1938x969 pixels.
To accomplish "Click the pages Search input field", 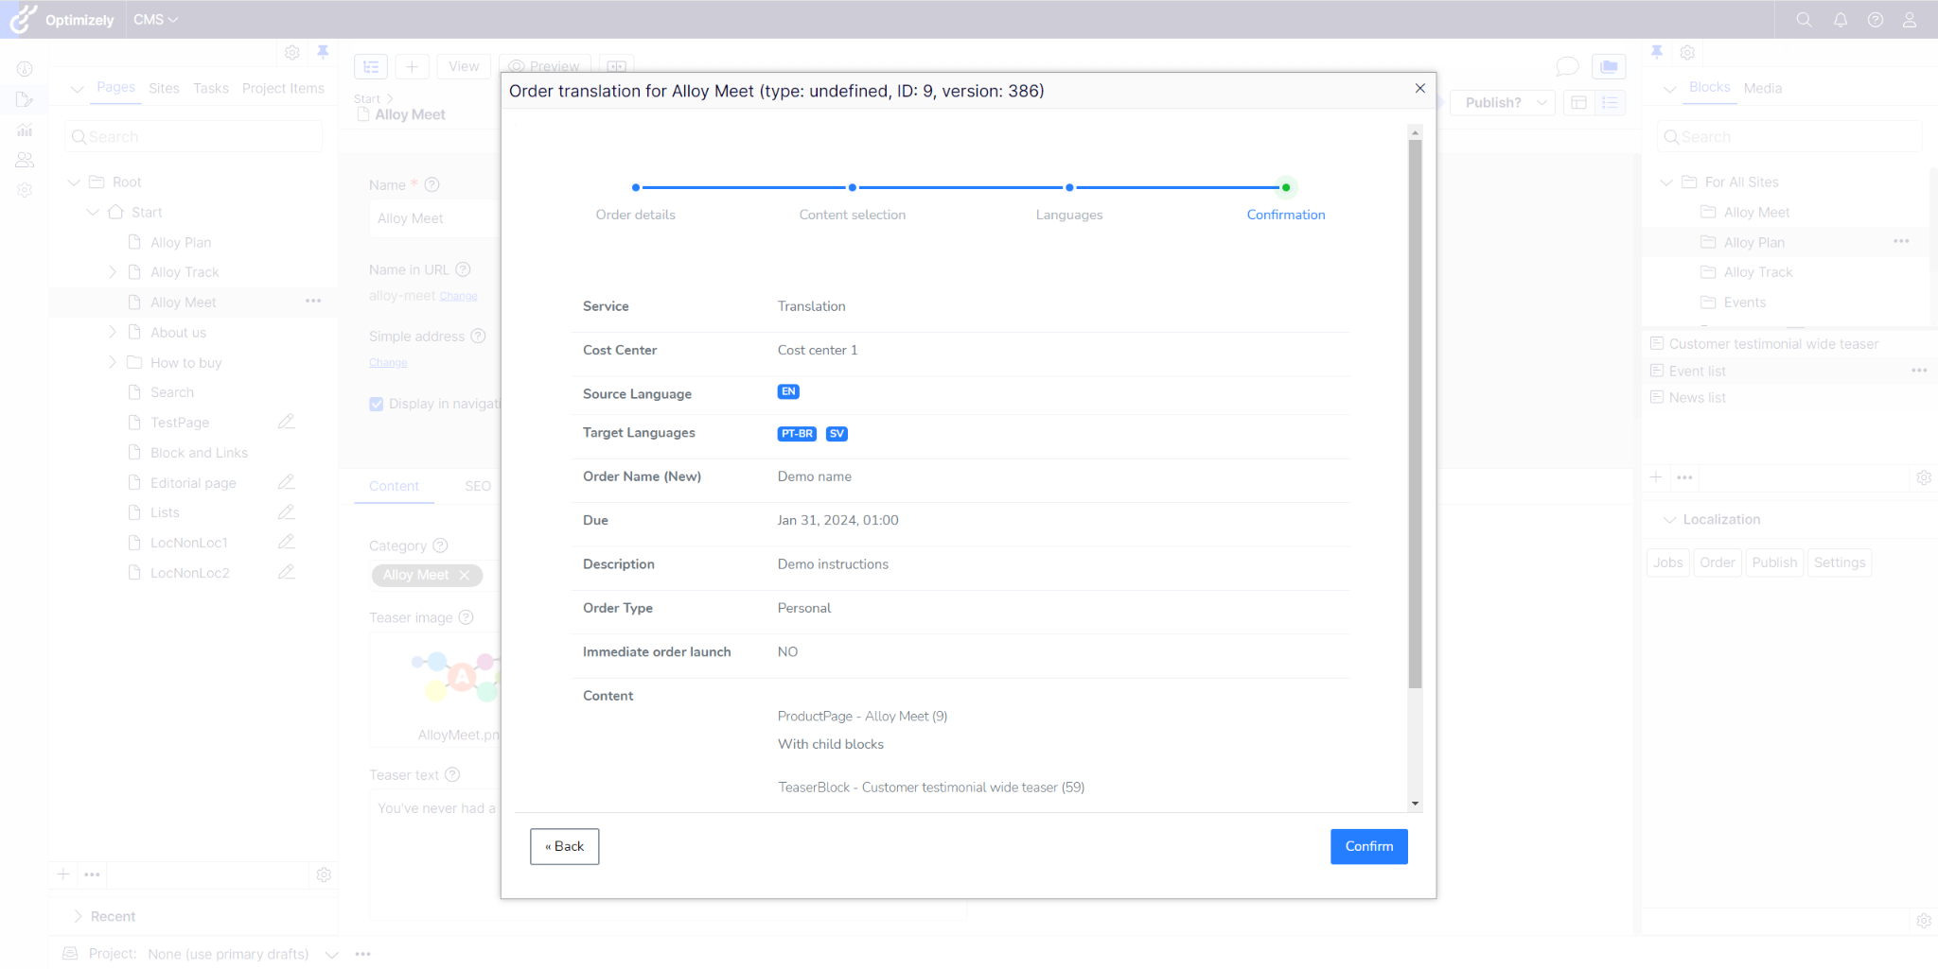I will (194, 137).
